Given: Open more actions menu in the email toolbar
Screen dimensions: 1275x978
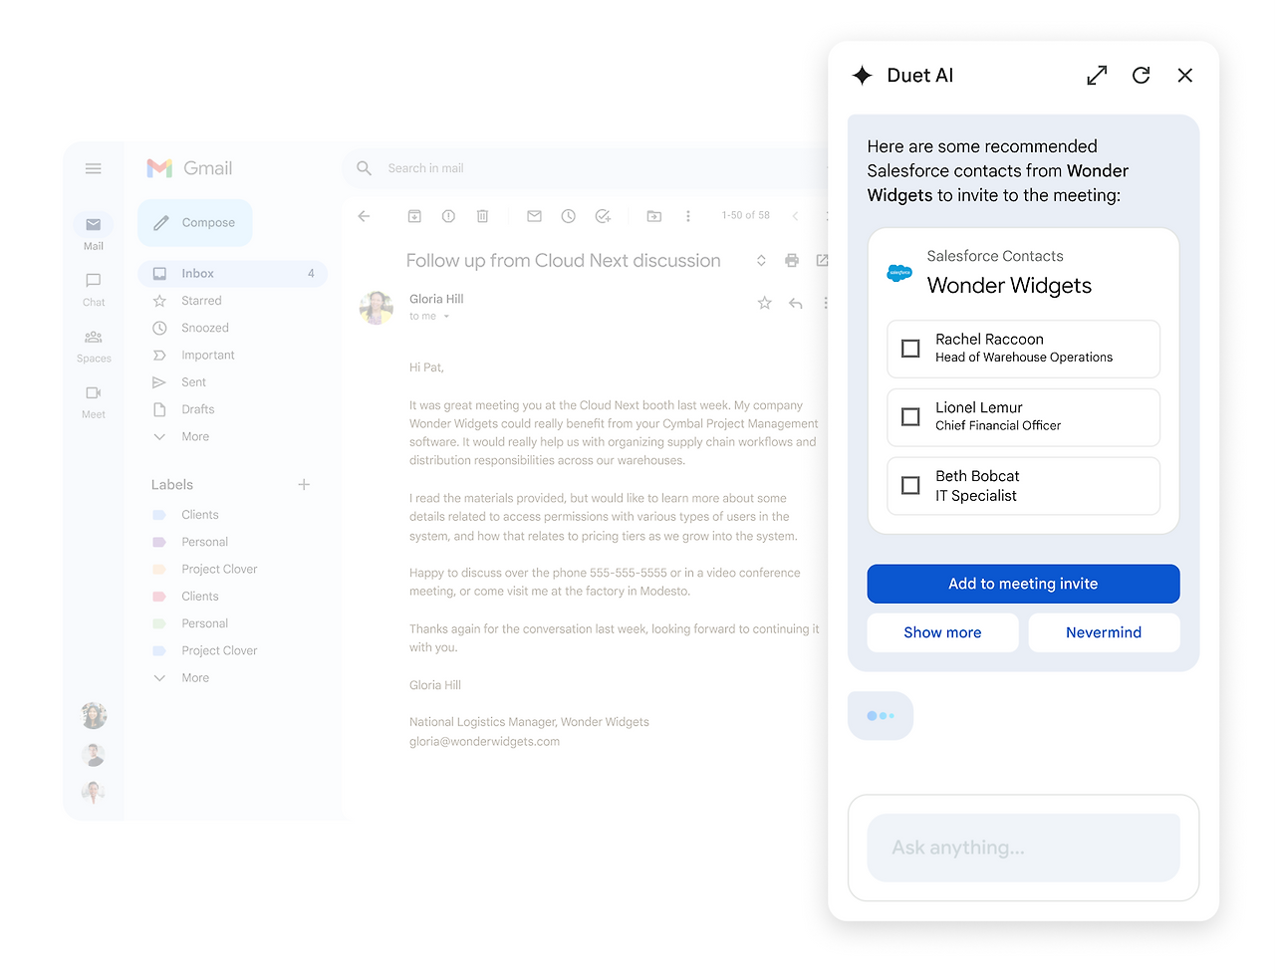Looking at the screenshot, I should point(688,216).
